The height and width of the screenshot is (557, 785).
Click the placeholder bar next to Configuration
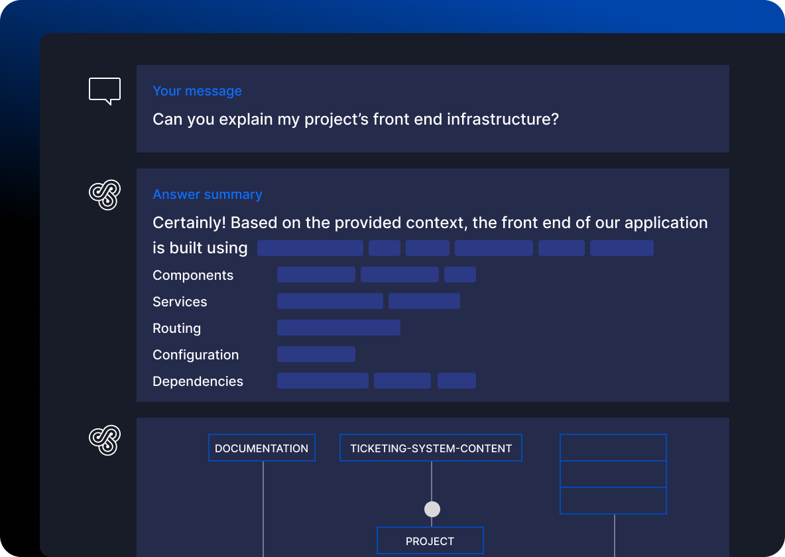pyautogui.click(x=316, y=354)
